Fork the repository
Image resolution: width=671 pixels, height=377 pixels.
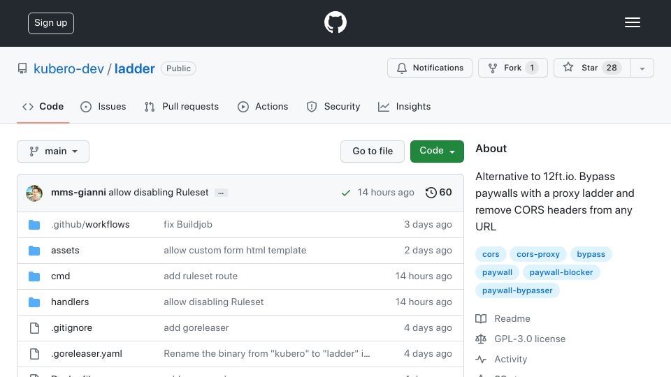pos(512,68)
